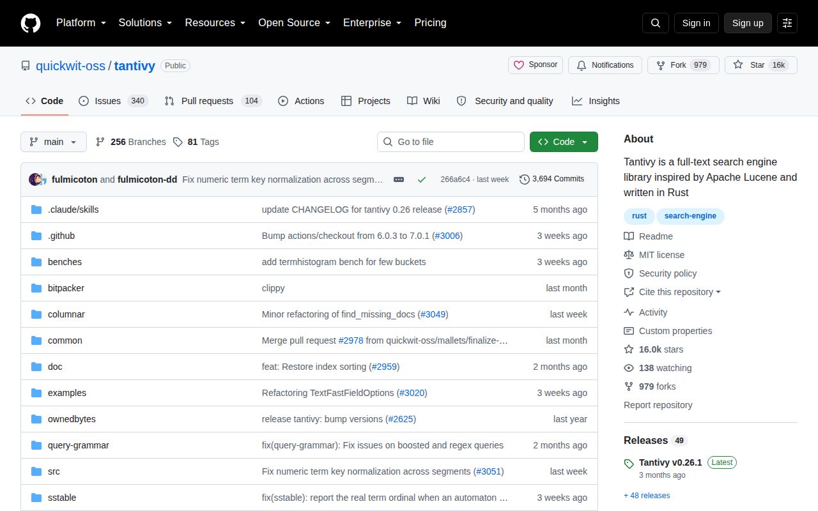Open the bitpacker folder
Viewport: 818px width, 511px height.
pyautogui.click(x=66, y=288)
